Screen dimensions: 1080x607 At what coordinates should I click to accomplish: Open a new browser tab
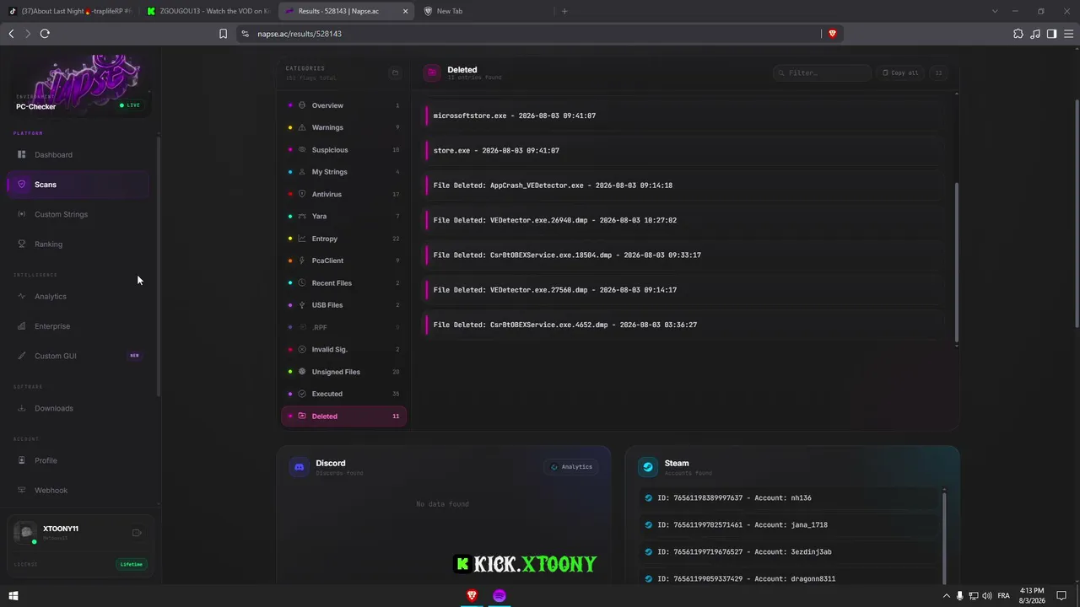[x=564, y=11]
